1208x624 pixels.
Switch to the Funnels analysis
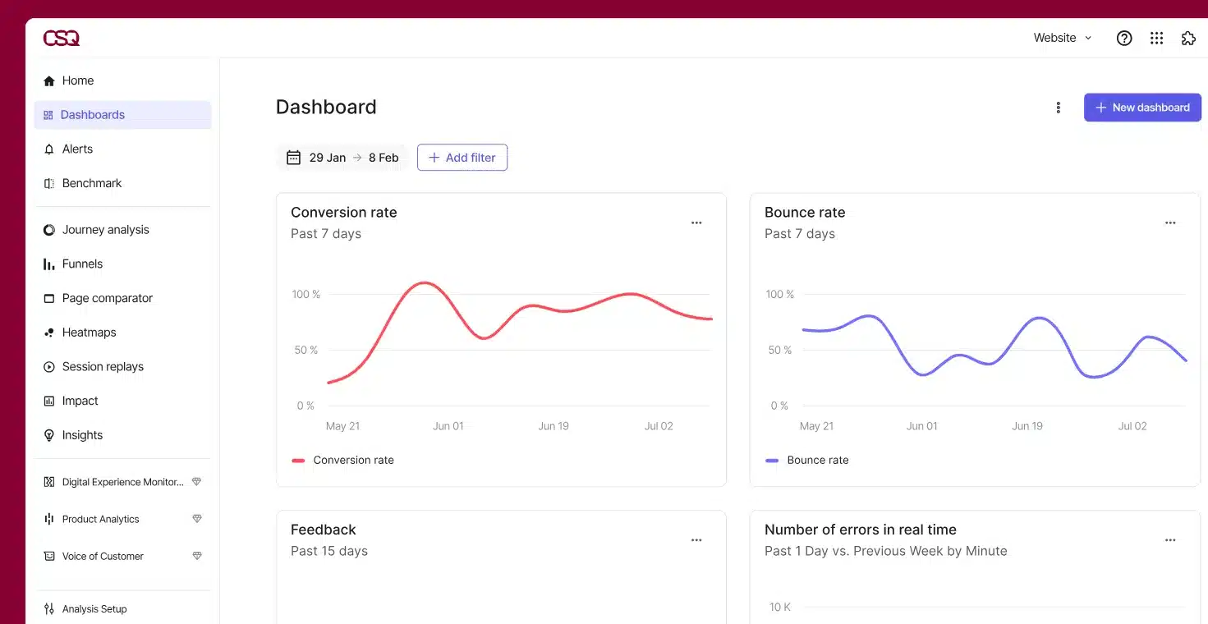pos(83,264)
